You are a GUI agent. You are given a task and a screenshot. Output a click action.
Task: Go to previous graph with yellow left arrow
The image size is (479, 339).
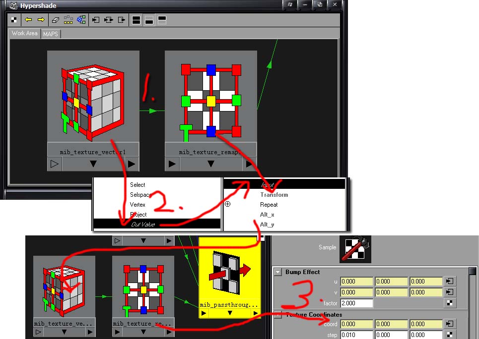point(28,20)
